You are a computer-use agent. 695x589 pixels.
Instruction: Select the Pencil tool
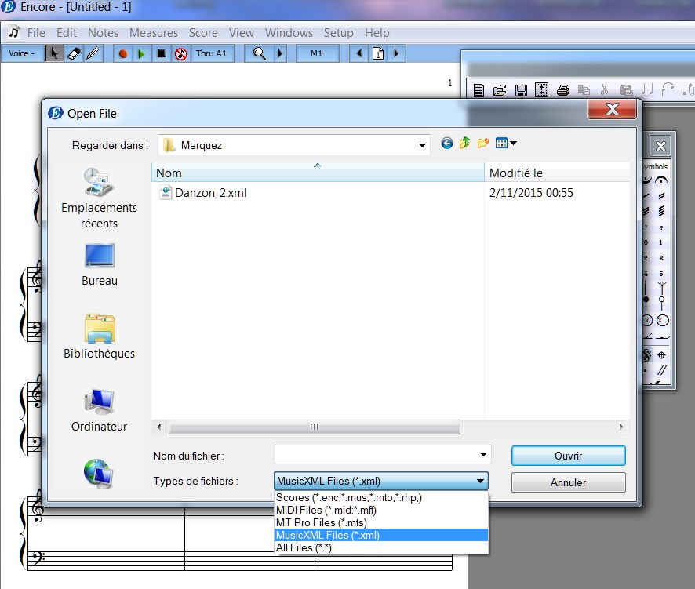pos(93,53)
